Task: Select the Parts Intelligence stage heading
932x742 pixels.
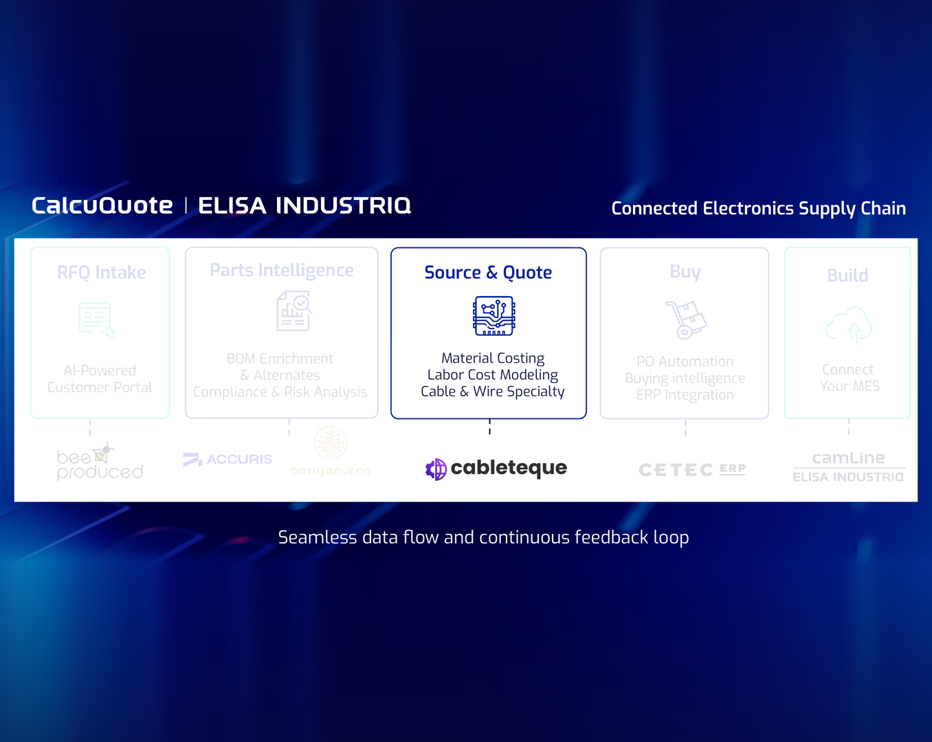Action: [x=282, y=271]
